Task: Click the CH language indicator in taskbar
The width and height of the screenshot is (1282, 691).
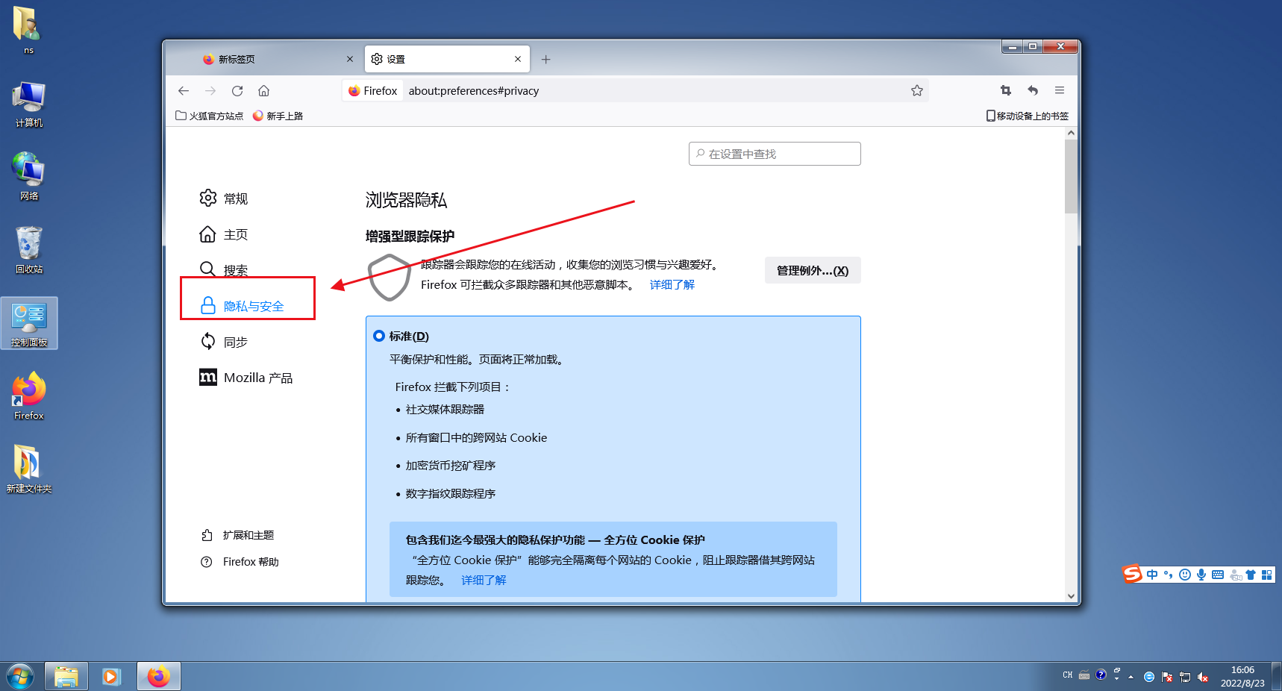Action: coord(1068,675)
